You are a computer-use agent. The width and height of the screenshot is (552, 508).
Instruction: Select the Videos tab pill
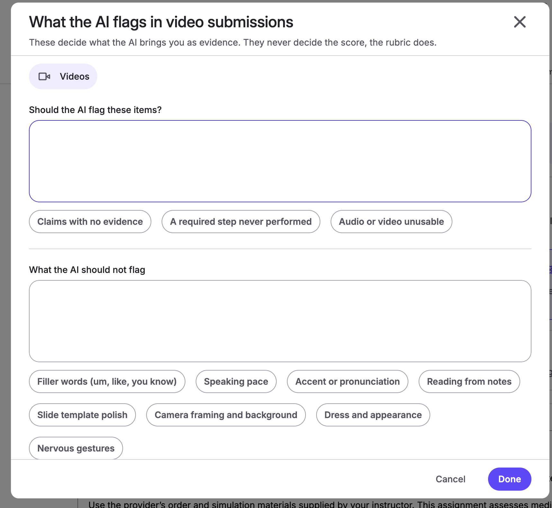coord(63,76)
